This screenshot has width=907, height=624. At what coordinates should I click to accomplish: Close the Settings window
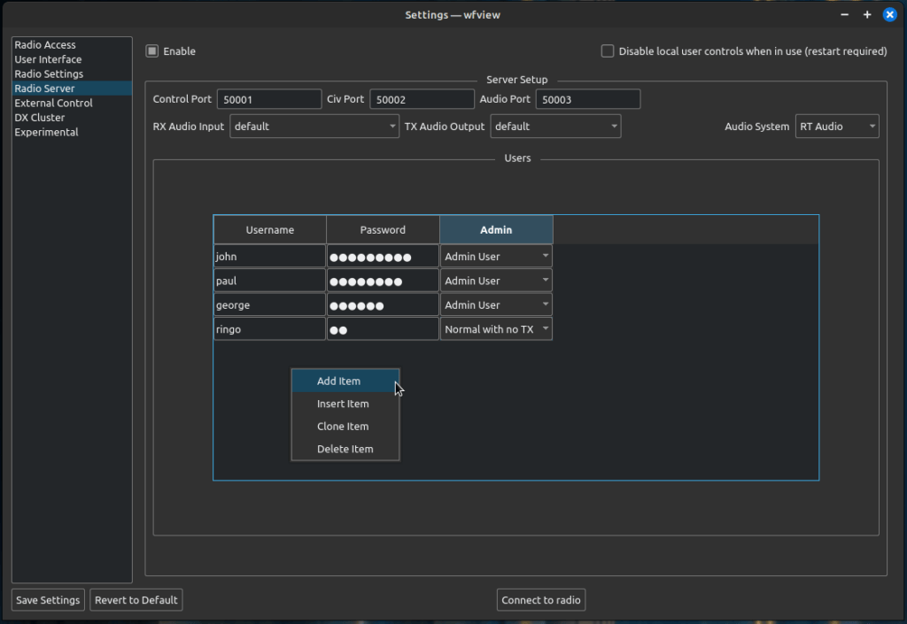click(889, 14)
